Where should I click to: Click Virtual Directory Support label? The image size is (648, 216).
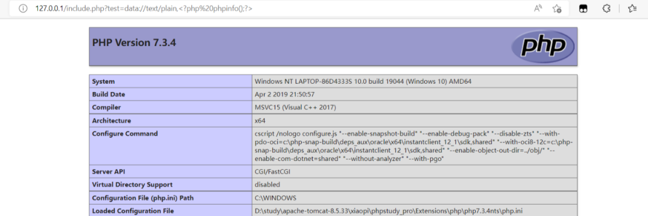click(132, 185)
